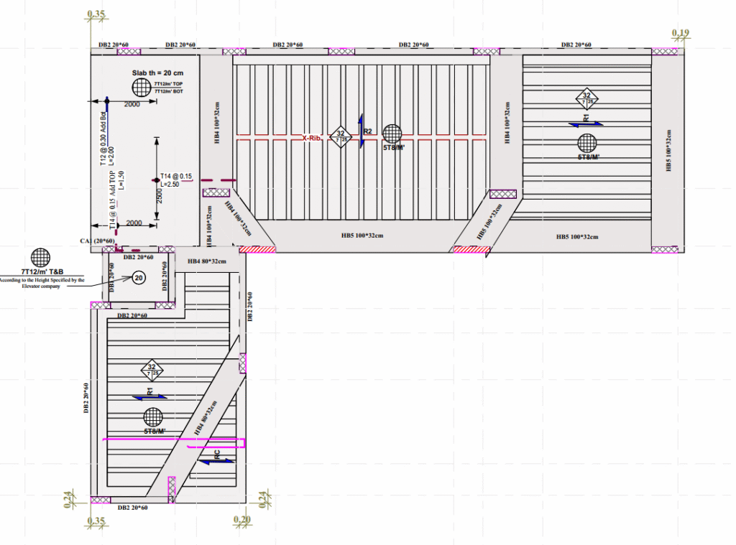Select the 0.20 dimension at the bottom
This screenshot has height=545, width=736.
click(241, 520)
